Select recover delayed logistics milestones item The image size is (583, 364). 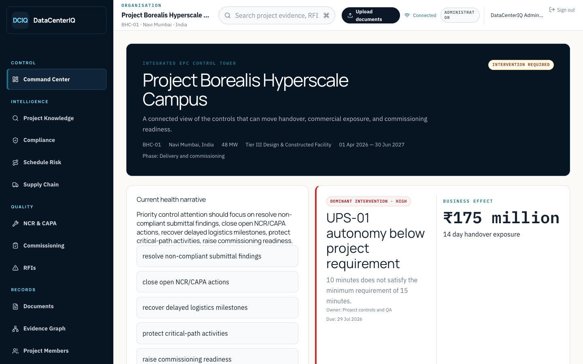click(217, 308)
